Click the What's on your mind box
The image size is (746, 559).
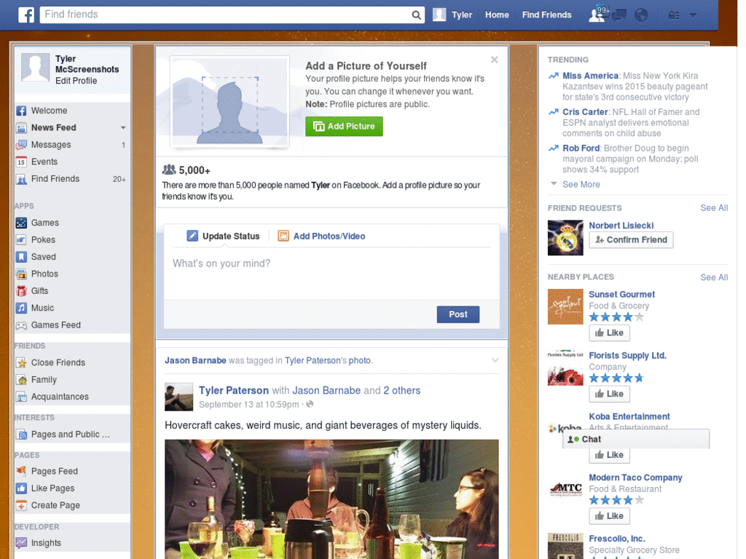click(x=331, y=274)
